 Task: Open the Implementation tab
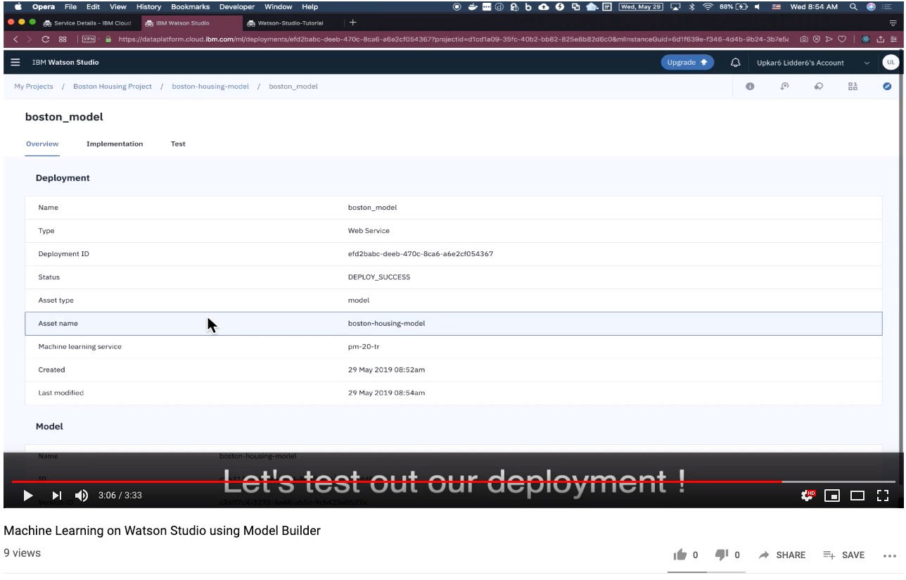(115, 144)
